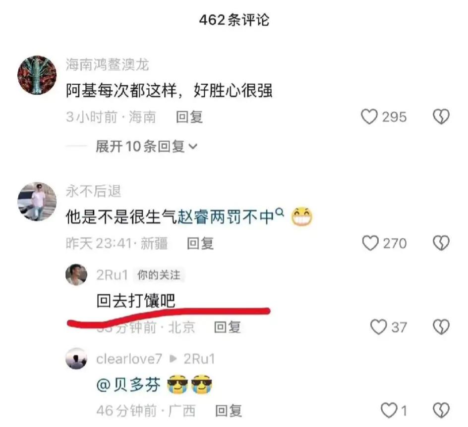Click the chevron next to 展开10条回复
Viewport: 468px width, 427px height.
pyautogui.click(x=193, y=147)
